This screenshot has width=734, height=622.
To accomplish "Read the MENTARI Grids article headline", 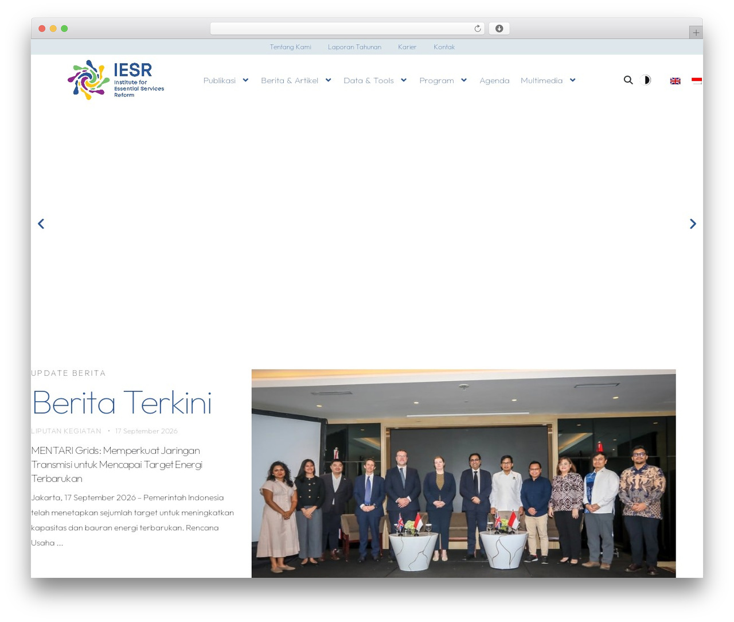I will click(x=117, y=465).
